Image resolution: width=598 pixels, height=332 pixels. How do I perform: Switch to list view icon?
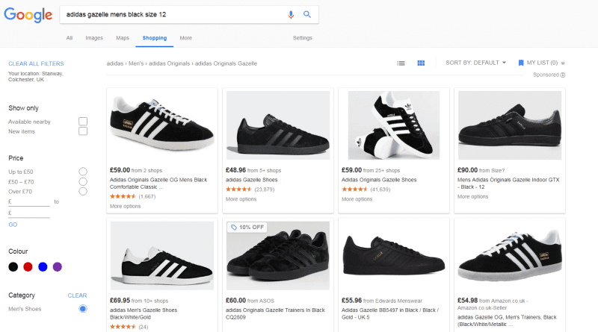point(401,63)
